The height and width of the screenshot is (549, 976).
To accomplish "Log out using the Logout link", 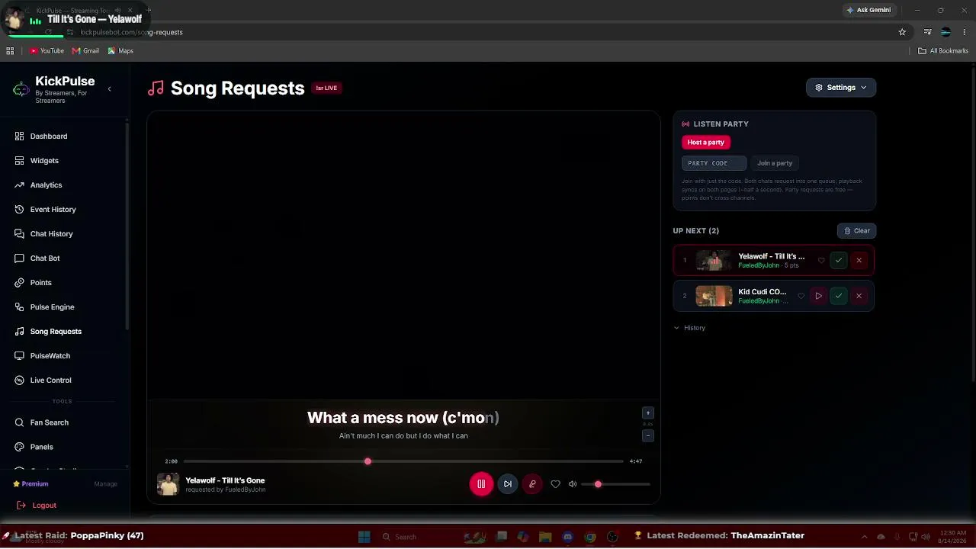I will tap(37, 506).
